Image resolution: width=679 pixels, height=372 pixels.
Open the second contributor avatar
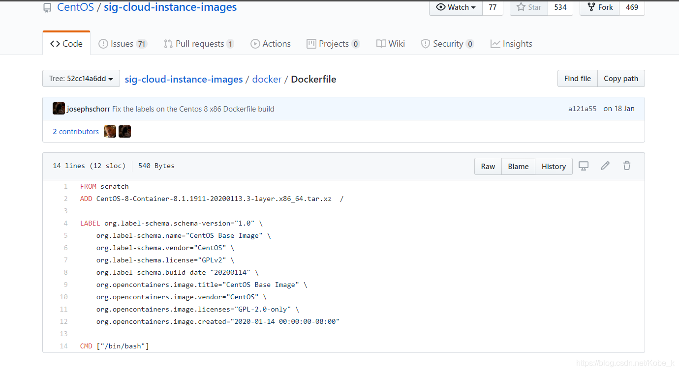[x=124, y=132]
